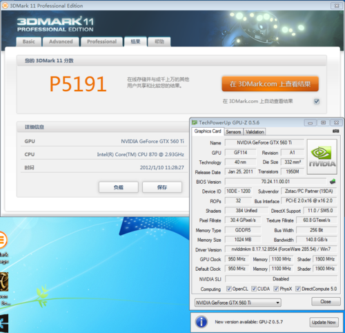This screenshot has width=345, height=333.
Task: Open the Sensors tab in GPU-Z
Action: [x=233, y=132]
